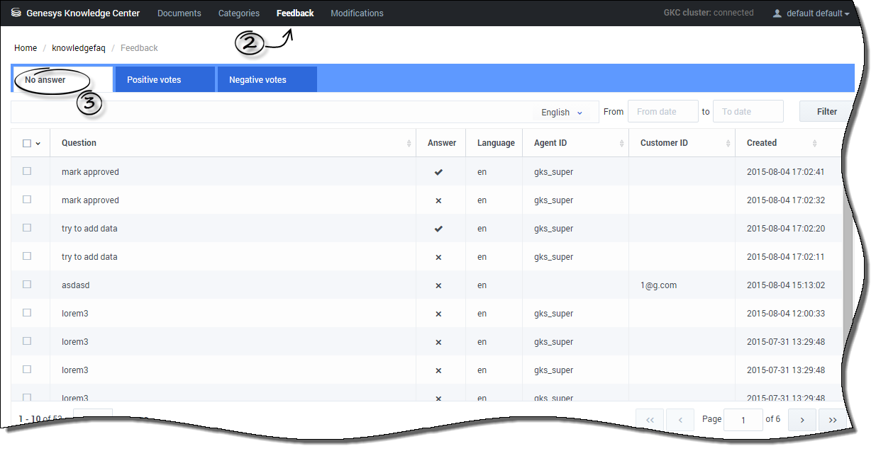Check the box for asdasd row

point(27,285)
